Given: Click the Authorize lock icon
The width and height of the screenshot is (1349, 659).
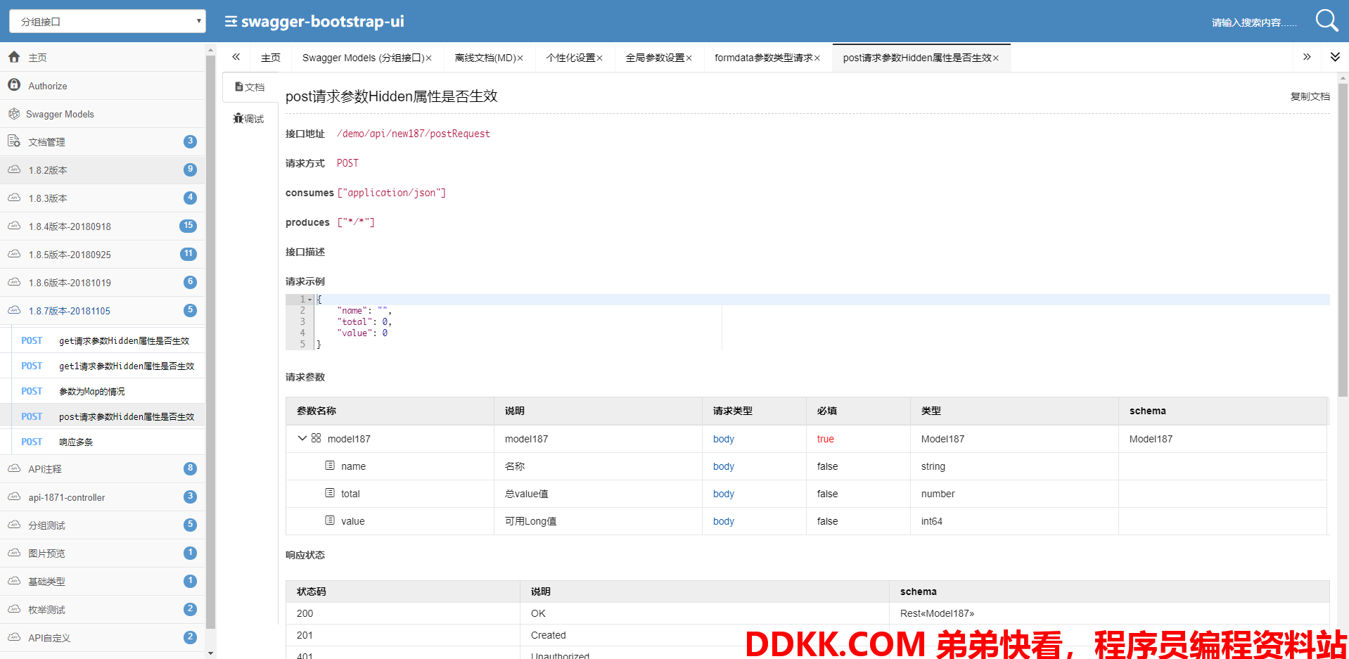Looking at the screenshot, I should [14, 85].
